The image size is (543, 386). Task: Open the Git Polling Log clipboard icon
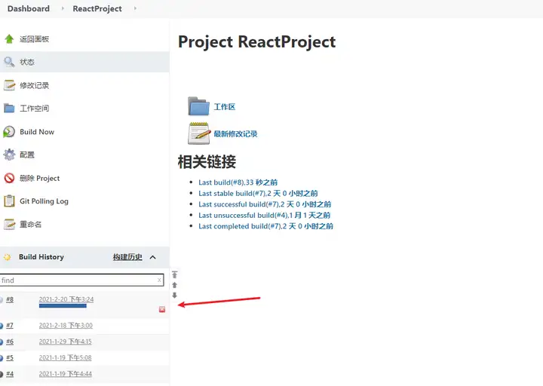(9, 201)
